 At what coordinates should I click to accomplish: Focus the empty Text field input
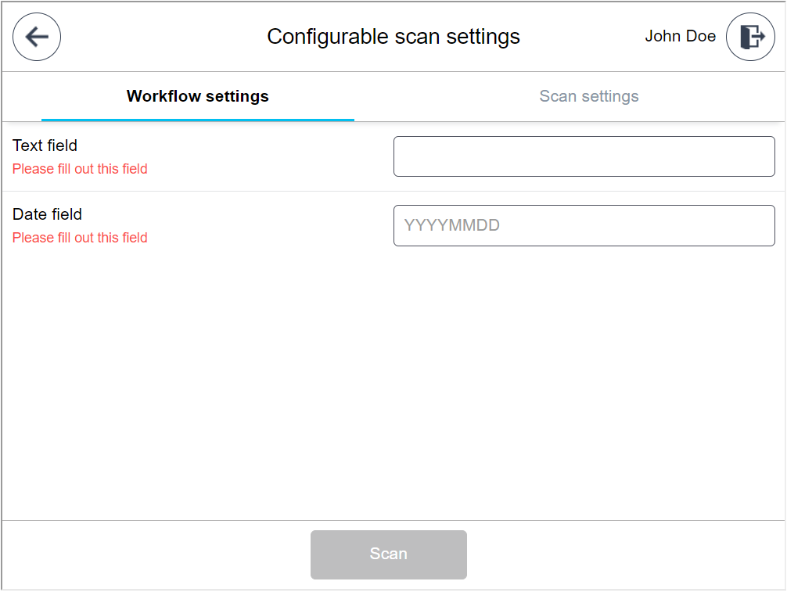[584, 156]
